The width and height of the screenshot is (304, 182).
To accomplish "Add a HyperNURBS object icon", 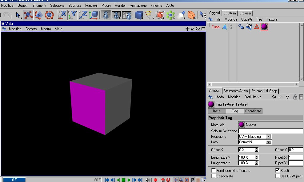I will [160, 15].
